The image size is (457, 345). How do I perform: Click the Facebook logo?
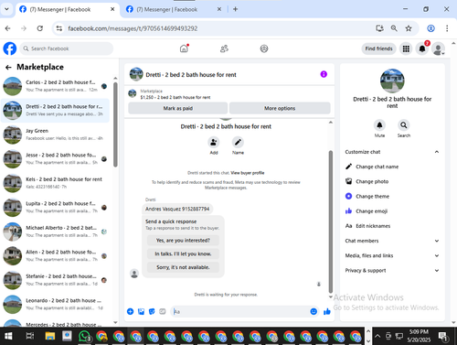point(10,49)
